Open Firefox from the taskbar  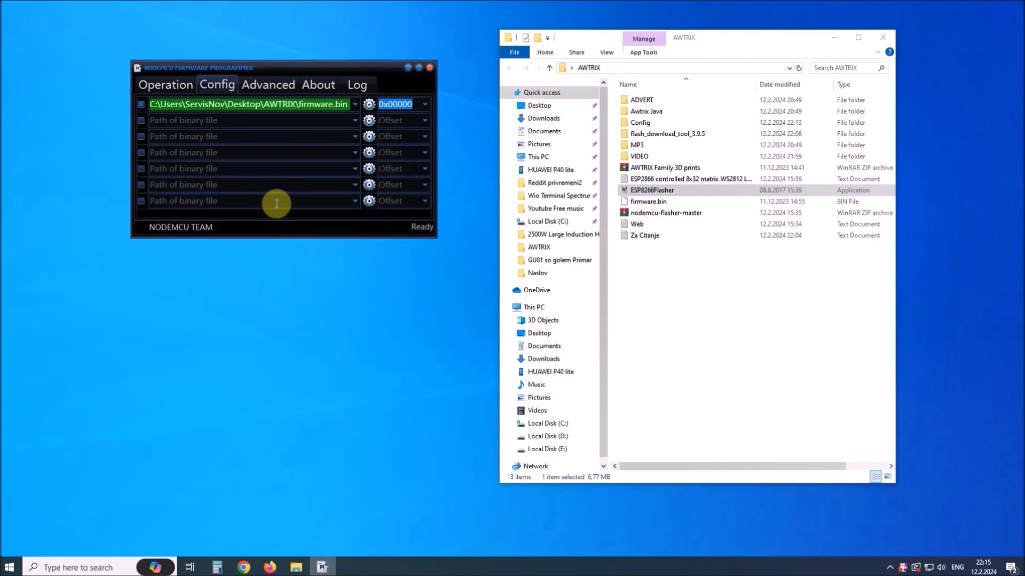(x=270, y=567)
